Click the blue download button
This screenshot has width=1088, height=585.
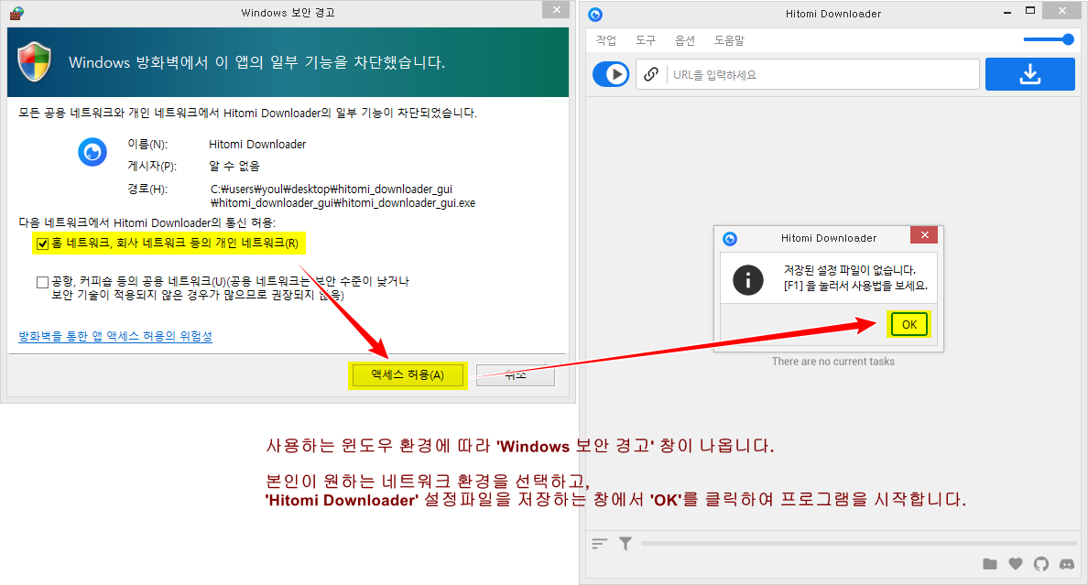pos(1029,74)
